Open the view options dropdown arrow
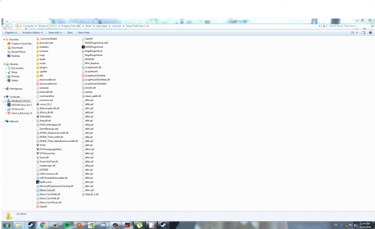375x229 pixels. pos(357,33)
